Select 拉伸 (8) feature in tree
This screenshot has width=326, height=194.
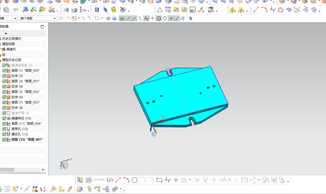point(17,108)
